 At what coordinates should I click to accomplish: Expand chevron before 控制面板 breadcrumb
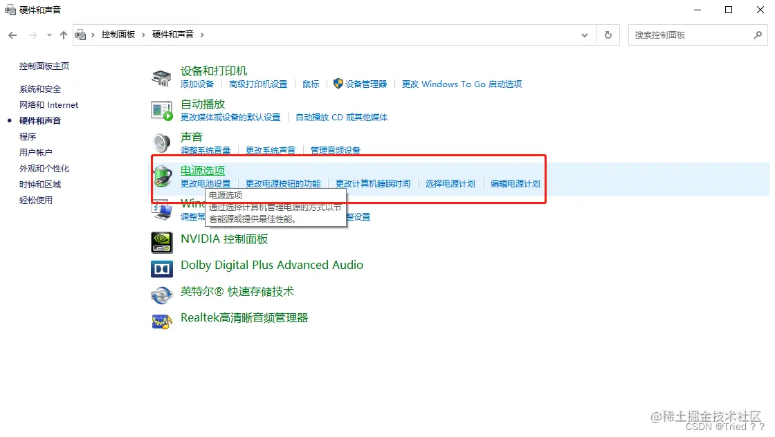tap(93, 35)
